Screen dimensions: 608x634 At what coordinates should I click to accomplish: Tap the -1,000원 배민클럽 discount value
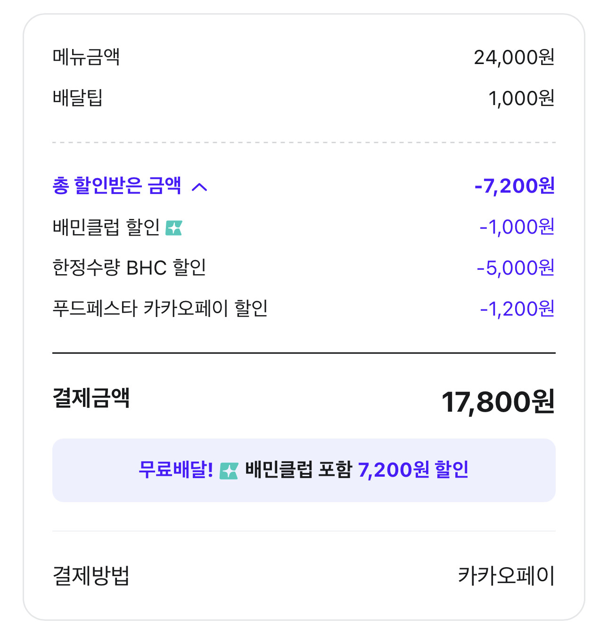(517, 227)
